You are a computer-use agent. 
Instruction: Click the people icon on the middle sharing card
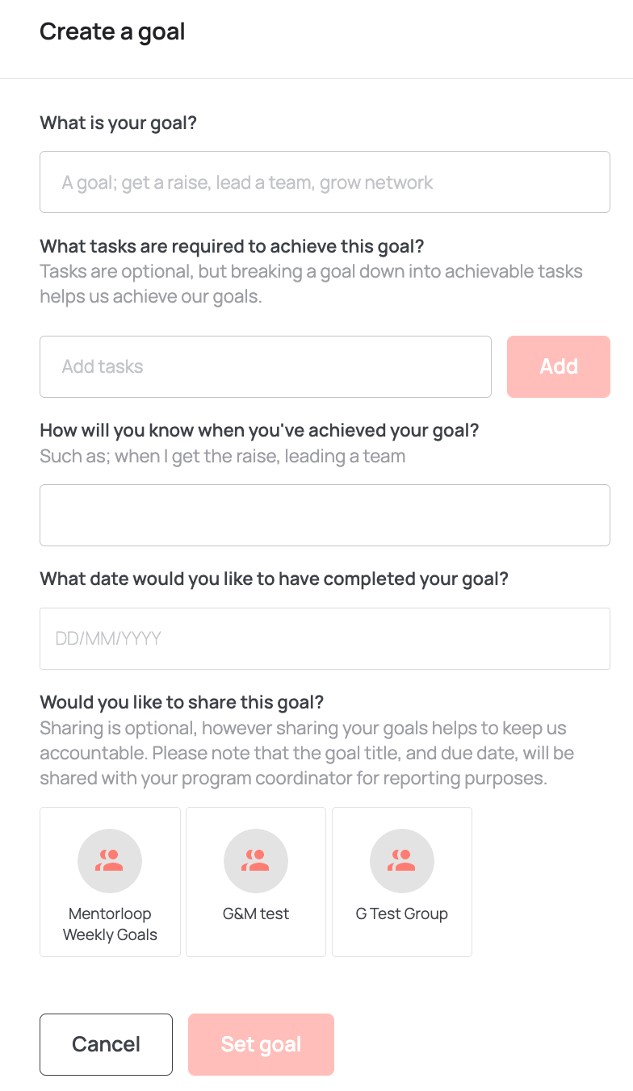256,860
